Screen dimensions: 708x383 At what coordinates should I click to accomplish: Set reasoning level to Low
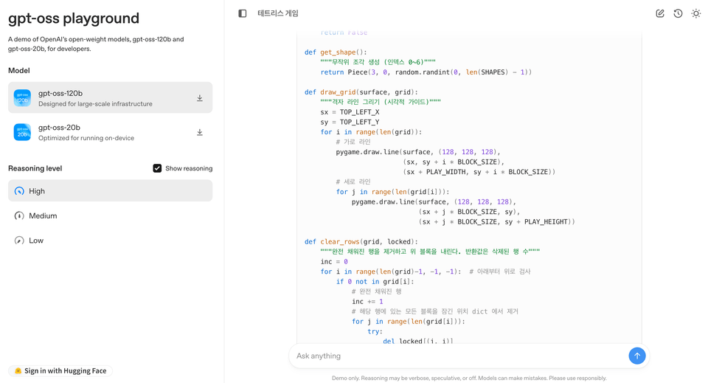(x=110, y=241)
